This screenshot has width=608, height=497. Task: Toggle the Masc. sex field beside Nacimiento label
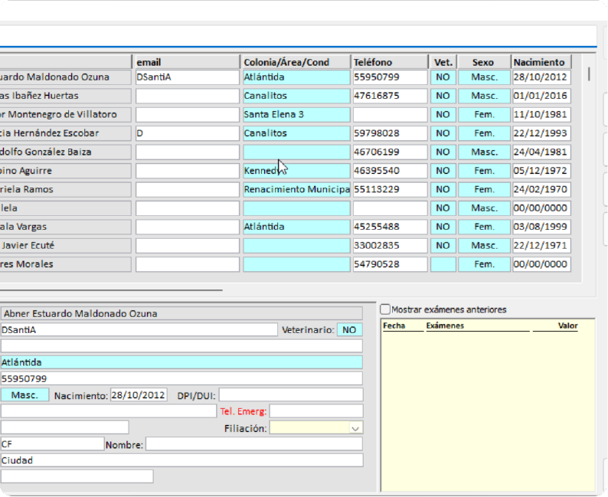(x=25, y=395)
